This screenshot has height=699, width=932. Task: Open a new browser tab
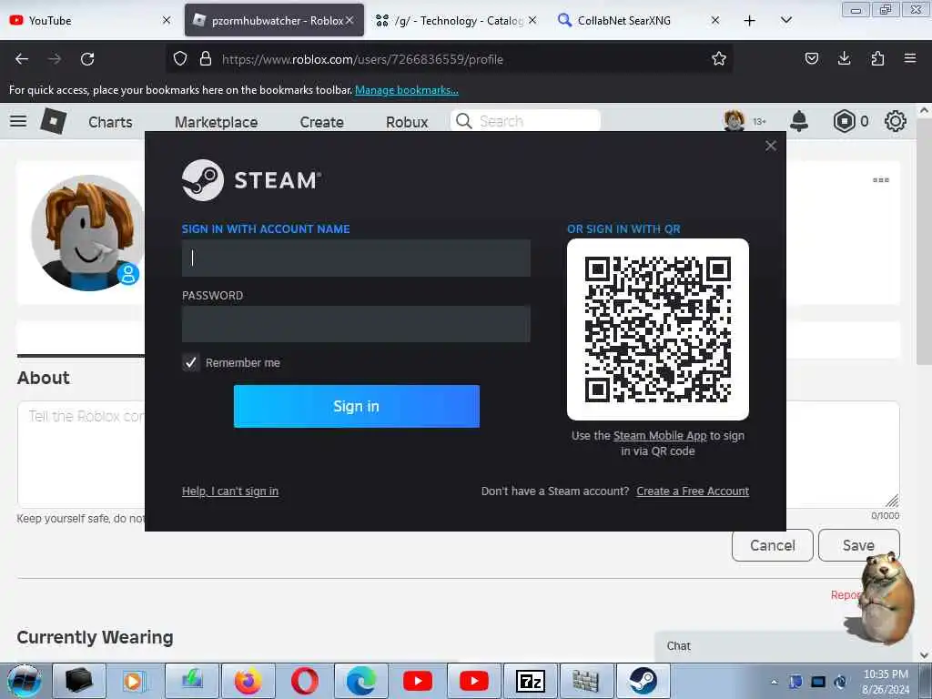click(750, 21)
